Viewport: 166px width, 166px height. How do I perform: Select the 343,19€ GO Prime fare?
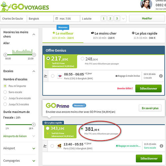pyautogui.click(x=48, y=128)
